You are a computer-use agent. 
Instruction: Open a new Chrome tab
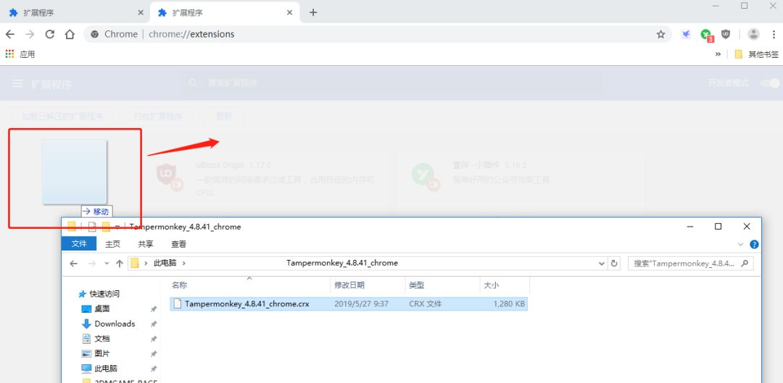coord(313,12)
